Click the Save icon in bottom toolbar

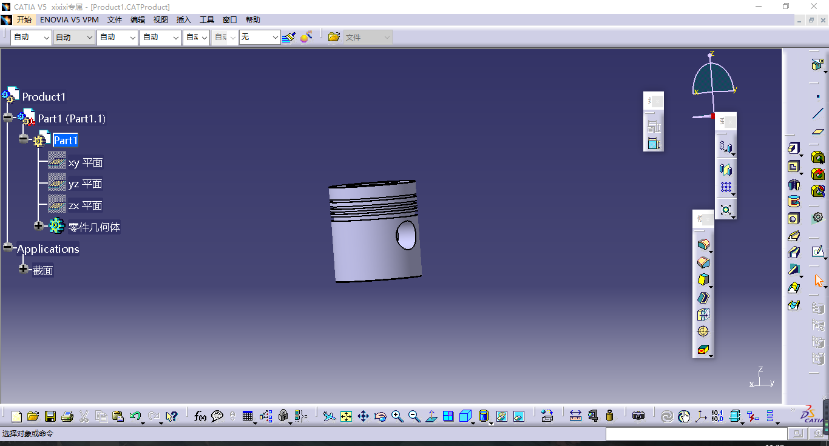(x=50, y=416)
